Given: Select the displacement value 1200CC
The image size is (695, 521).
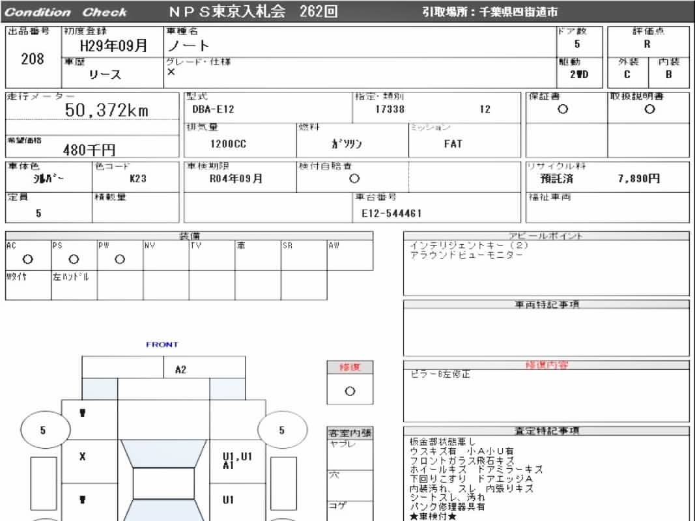Looking at the screenshot, I should [228, 144].
